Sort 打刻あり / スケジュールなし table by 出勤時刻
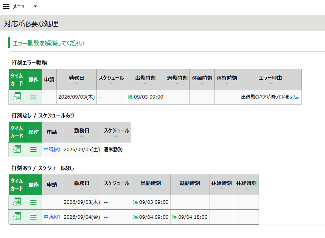 [x=151, y=185]
